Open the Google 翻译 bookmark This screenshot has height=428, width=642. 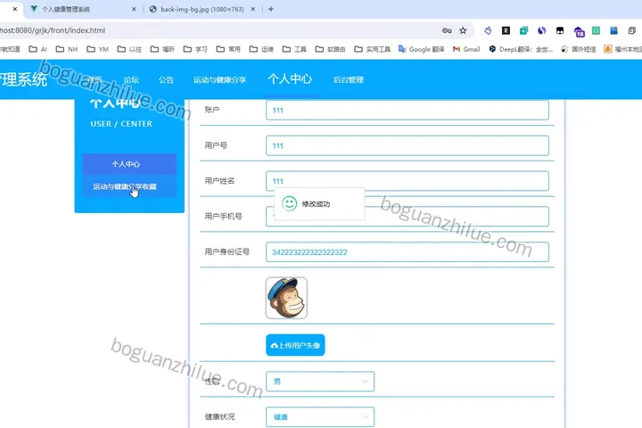pos(421,49)
